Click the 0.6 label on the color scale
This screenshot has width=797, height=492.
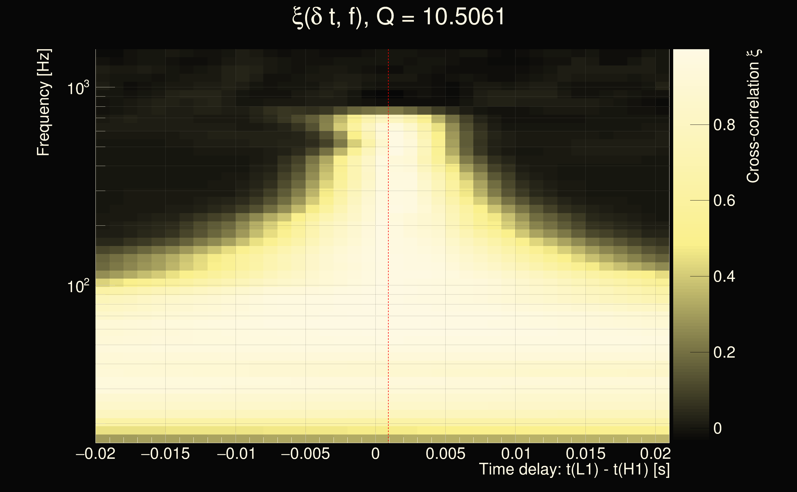pyautogui.click(x=724, y=201)
